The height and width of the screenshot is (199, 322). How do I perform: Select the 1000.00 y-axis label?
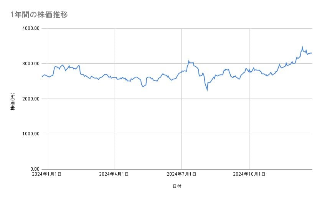(x=30, y=134)
